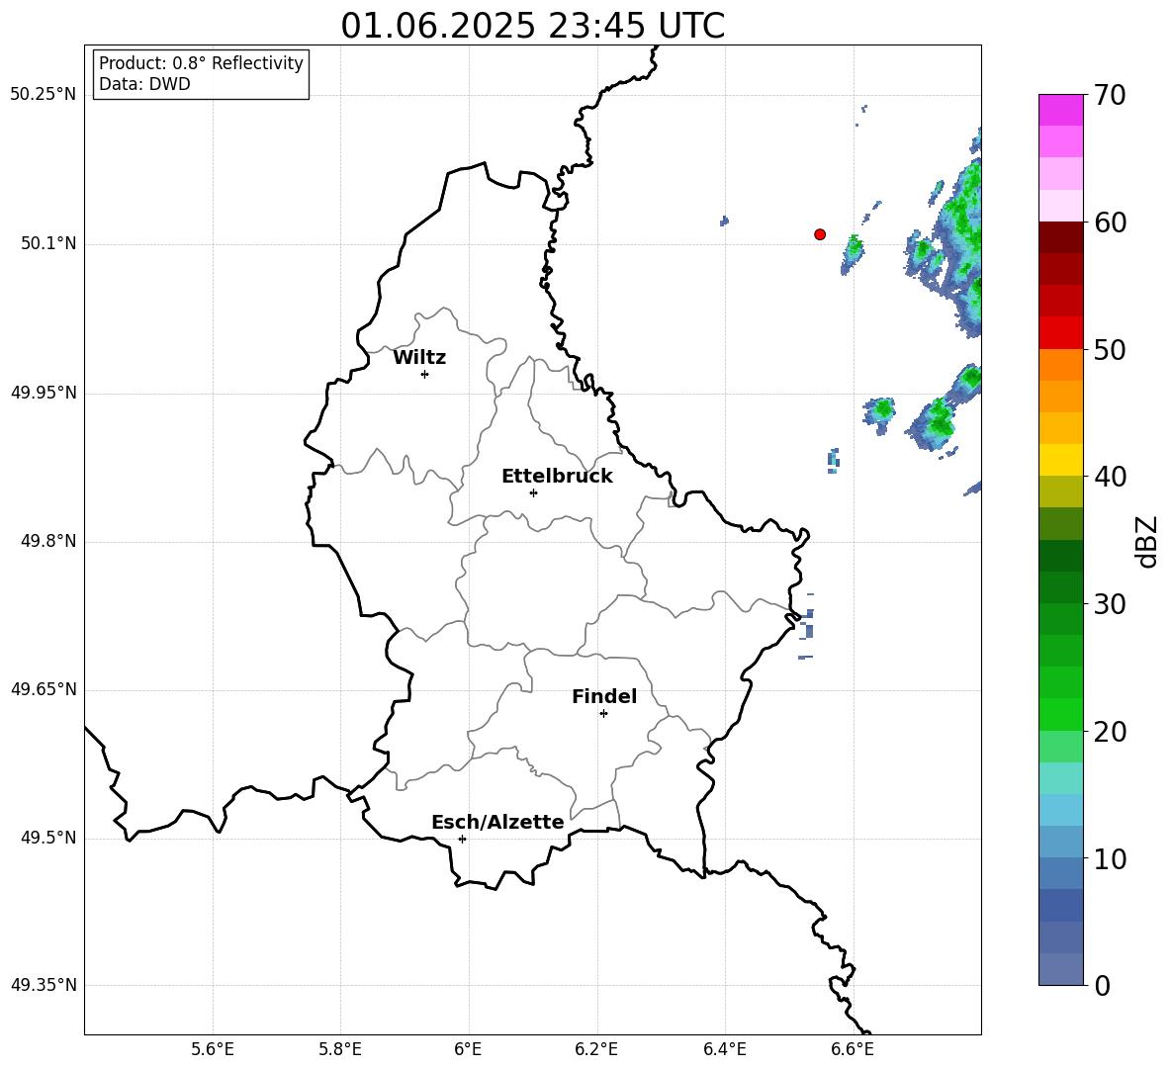Click the 6.4°E longitude label
The width and height of the screenshot is (1171, 1069).
pos(724,1049)
